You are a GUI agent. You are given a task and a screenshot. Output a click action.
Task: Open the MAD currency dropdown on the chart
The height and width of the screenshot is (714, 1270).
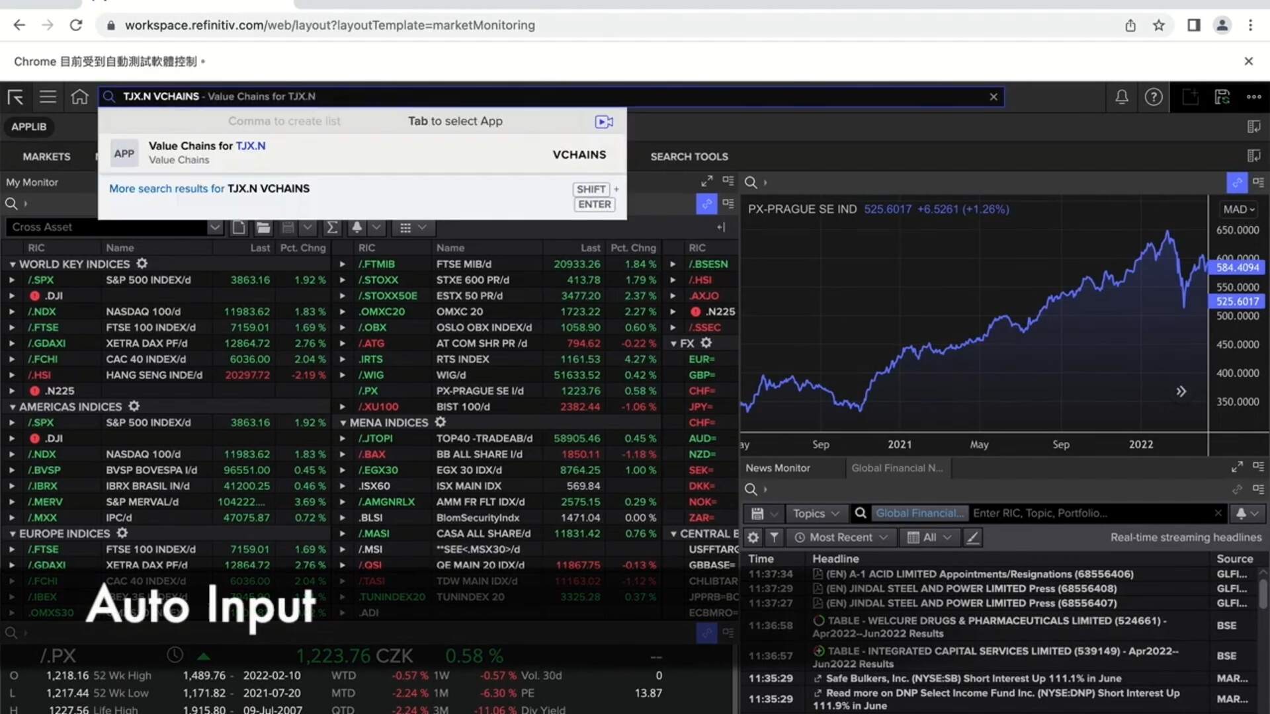[1238, 209]
